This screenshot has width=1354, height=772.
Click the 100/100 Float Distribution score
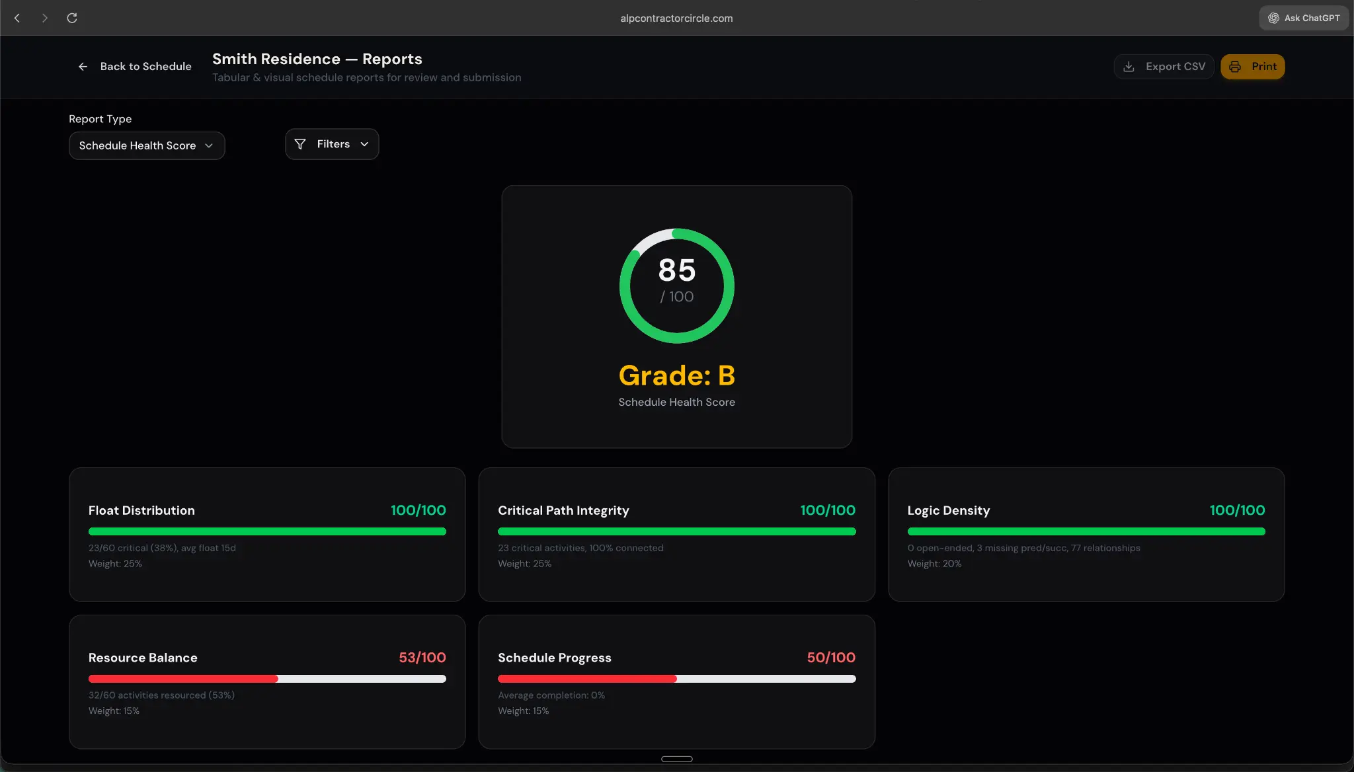[418, 510]
